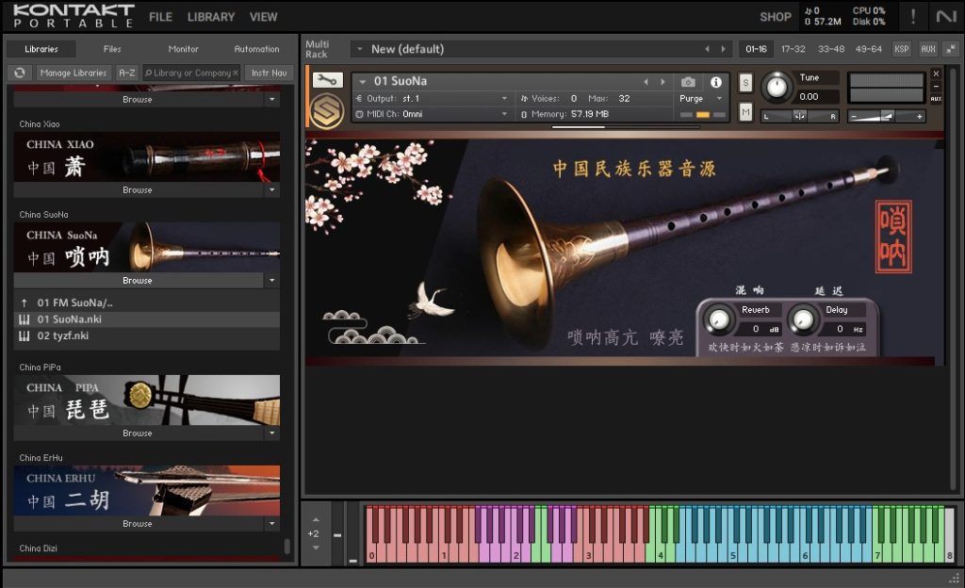Load previous instrument with left arrow by 01 SuoNa

coord(646,81)
